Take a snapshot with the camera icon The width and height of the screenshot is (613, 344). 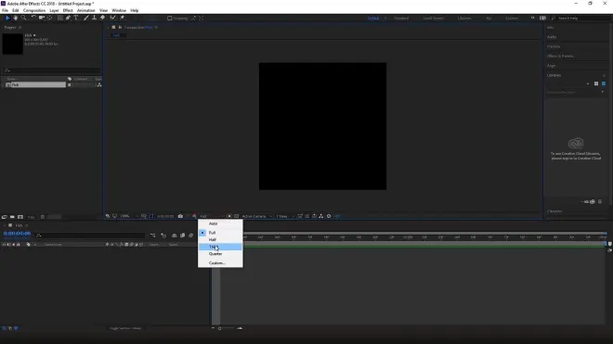point(180,216)
